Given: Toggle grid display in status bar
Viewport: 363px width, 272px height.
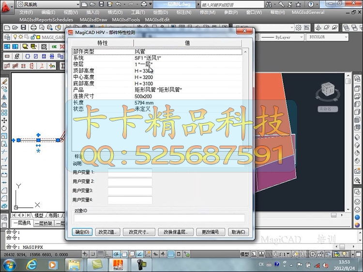Looking at the screenshot, I should pos(101,254).
